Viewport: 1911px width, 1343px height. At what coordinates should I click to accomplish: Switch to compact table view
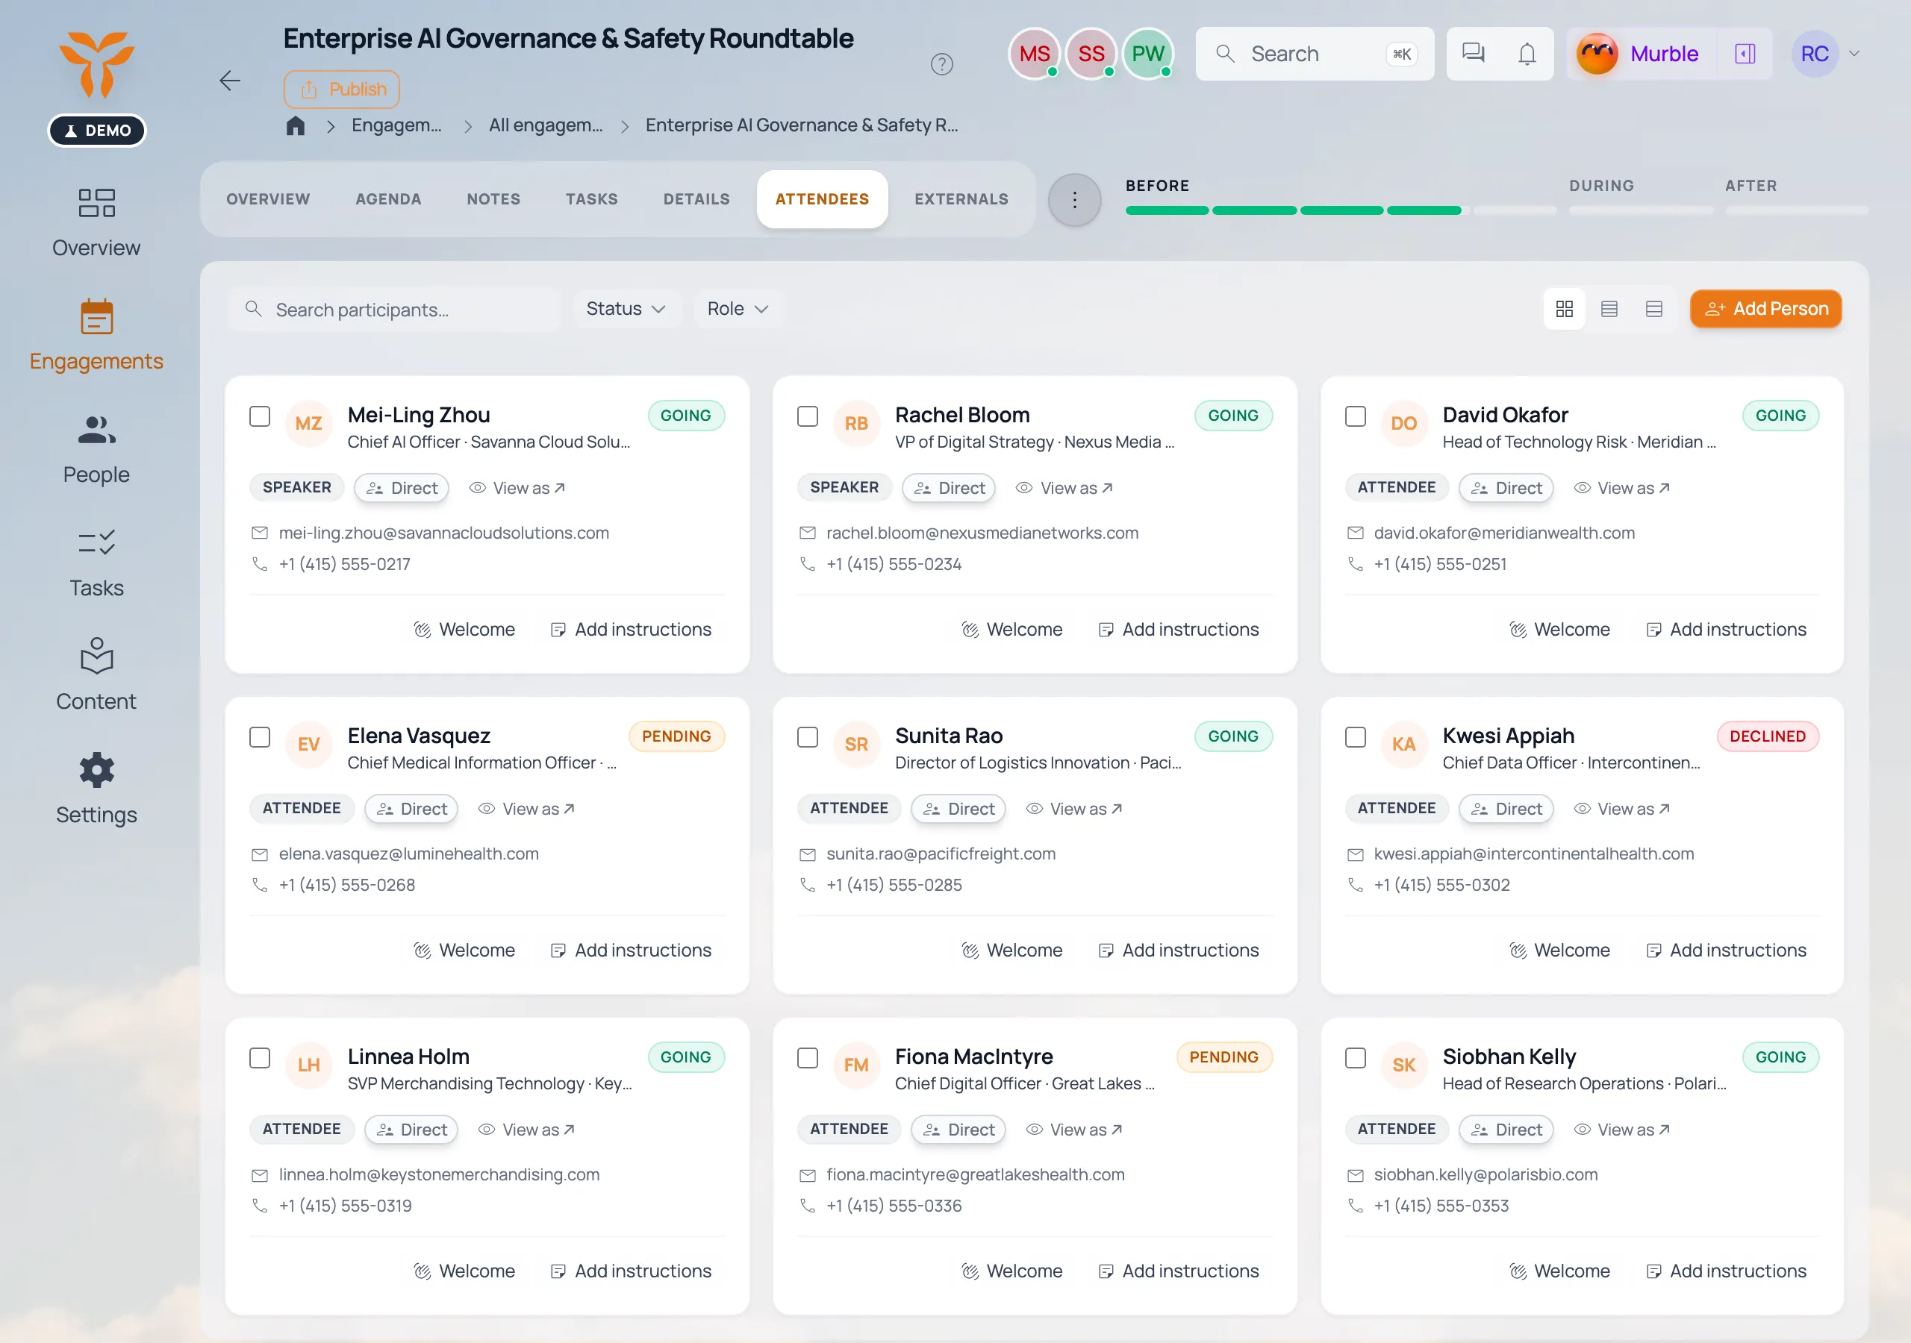click(1653, 309)
